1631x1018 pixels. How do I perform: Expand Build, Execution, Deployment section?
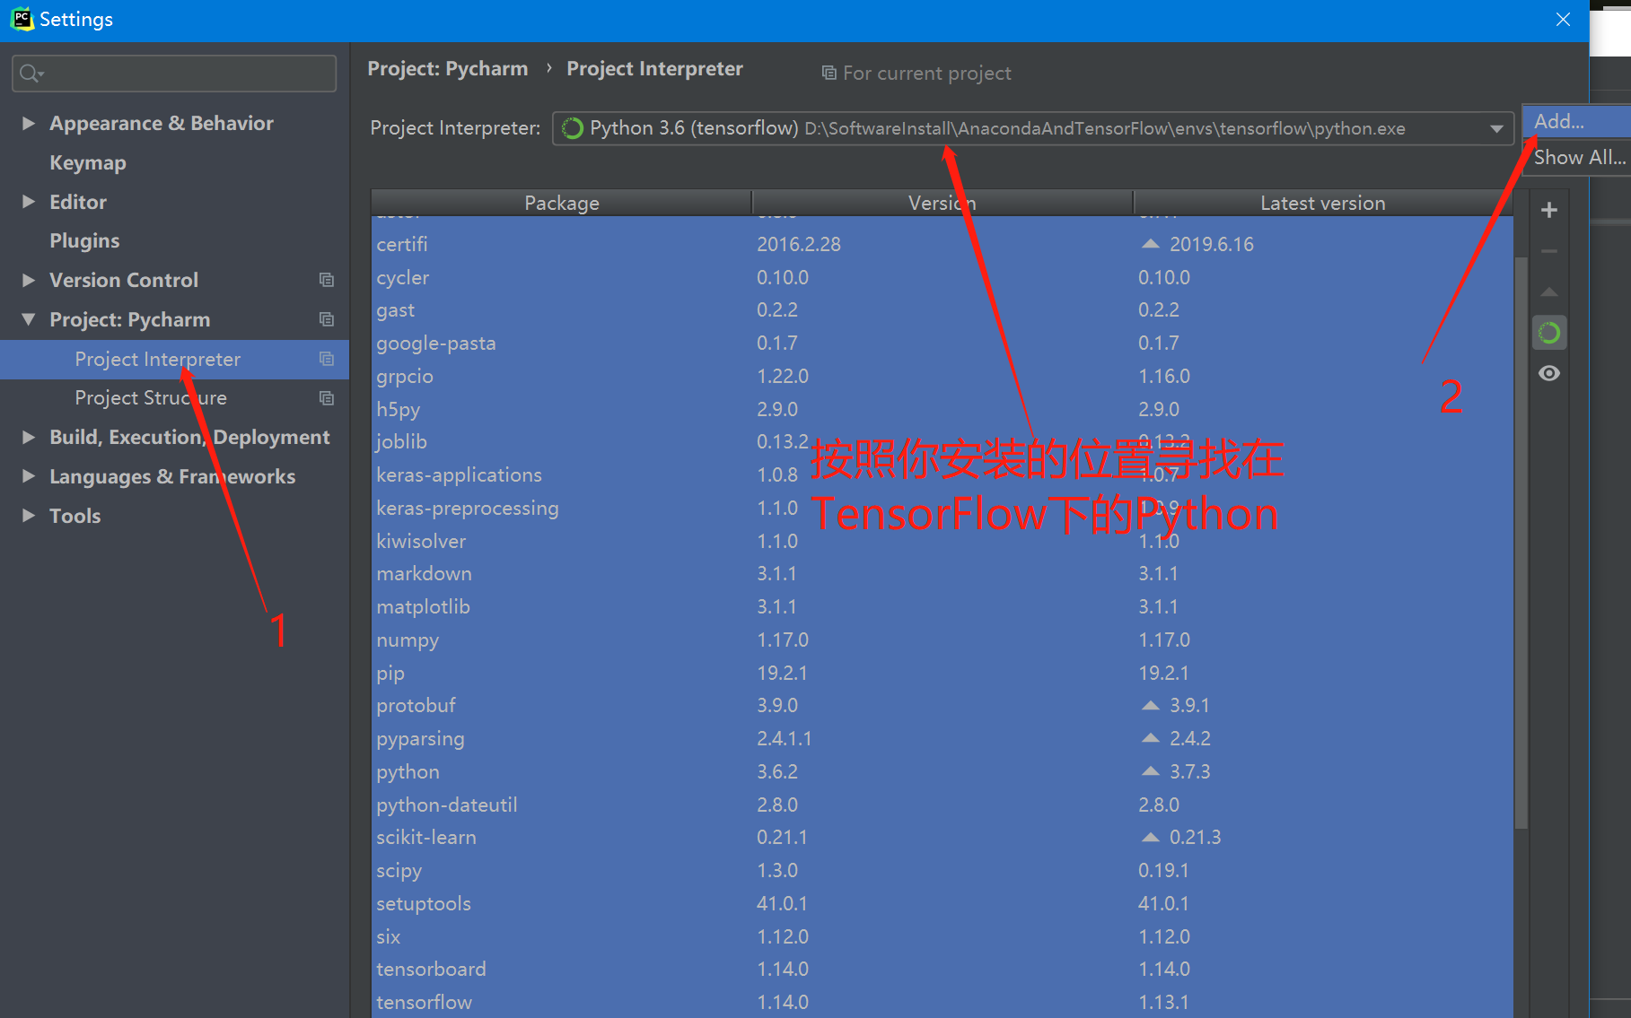(28, 437)
